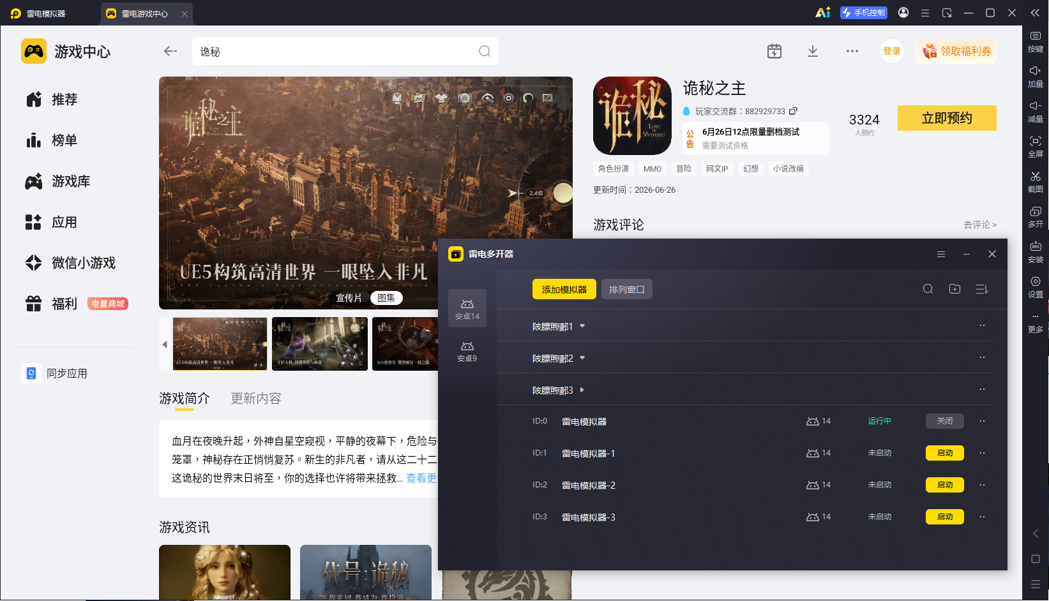Image resolution: width=1049 pixels, height=601 pixels.
Task: Open more options for 雷电模拟器-3 row
Action: 983,517
